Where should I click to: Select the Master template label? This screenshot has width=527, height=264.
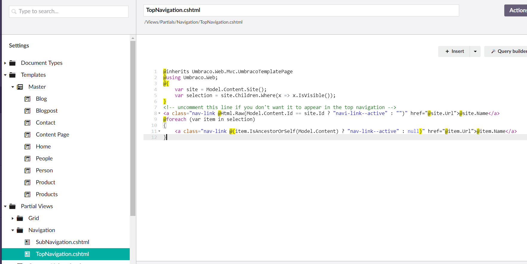(x=37, y=87)
